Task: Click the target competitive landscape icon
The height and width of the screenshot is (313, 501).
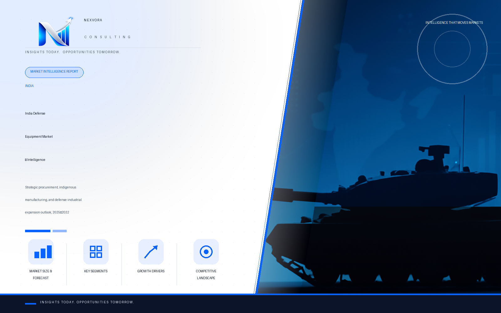Action: click(206, 252)
